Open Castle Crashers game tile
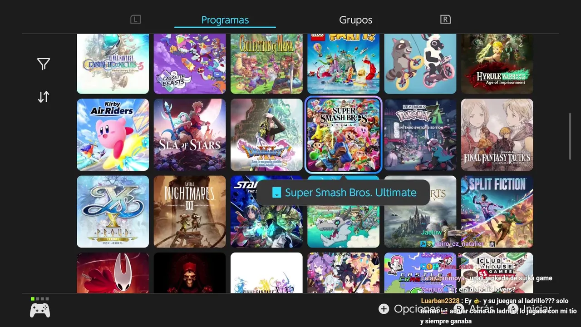The image size is (581, 327). click(x=420, y=273)
